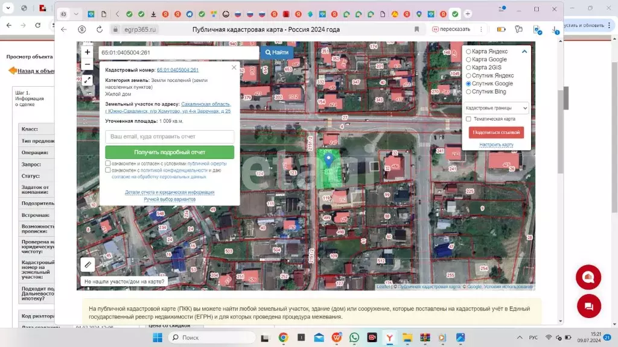Click Назад к объекту link in background page
The height and width of the screenshot is (347, 618).
(x=36, y=71)
